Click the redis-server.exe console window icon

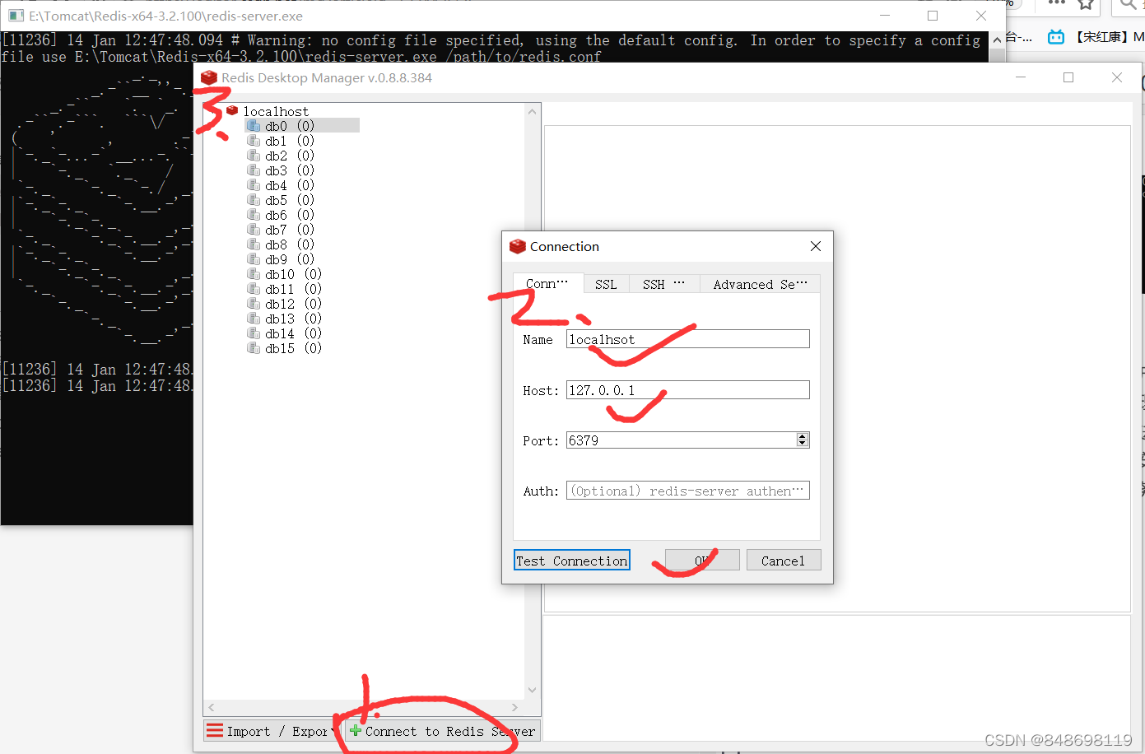[16, 16]
